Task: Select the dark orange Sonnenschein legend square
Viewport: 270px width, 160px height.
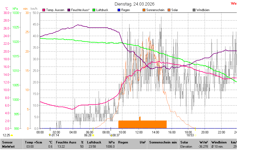Action: point(144,10)
